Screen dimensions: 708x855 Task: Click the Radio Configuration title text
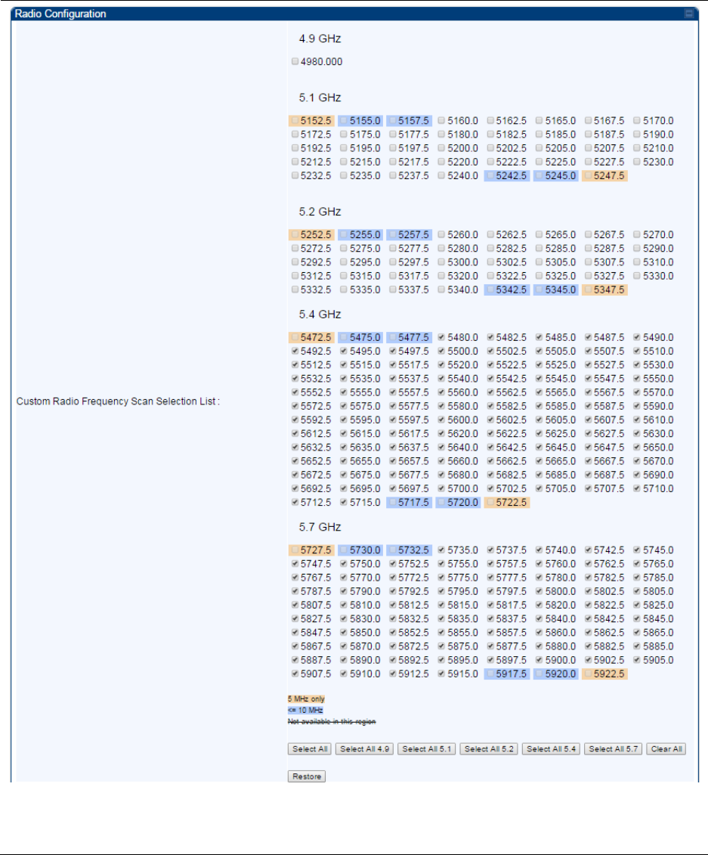click(x=60, y=14)
